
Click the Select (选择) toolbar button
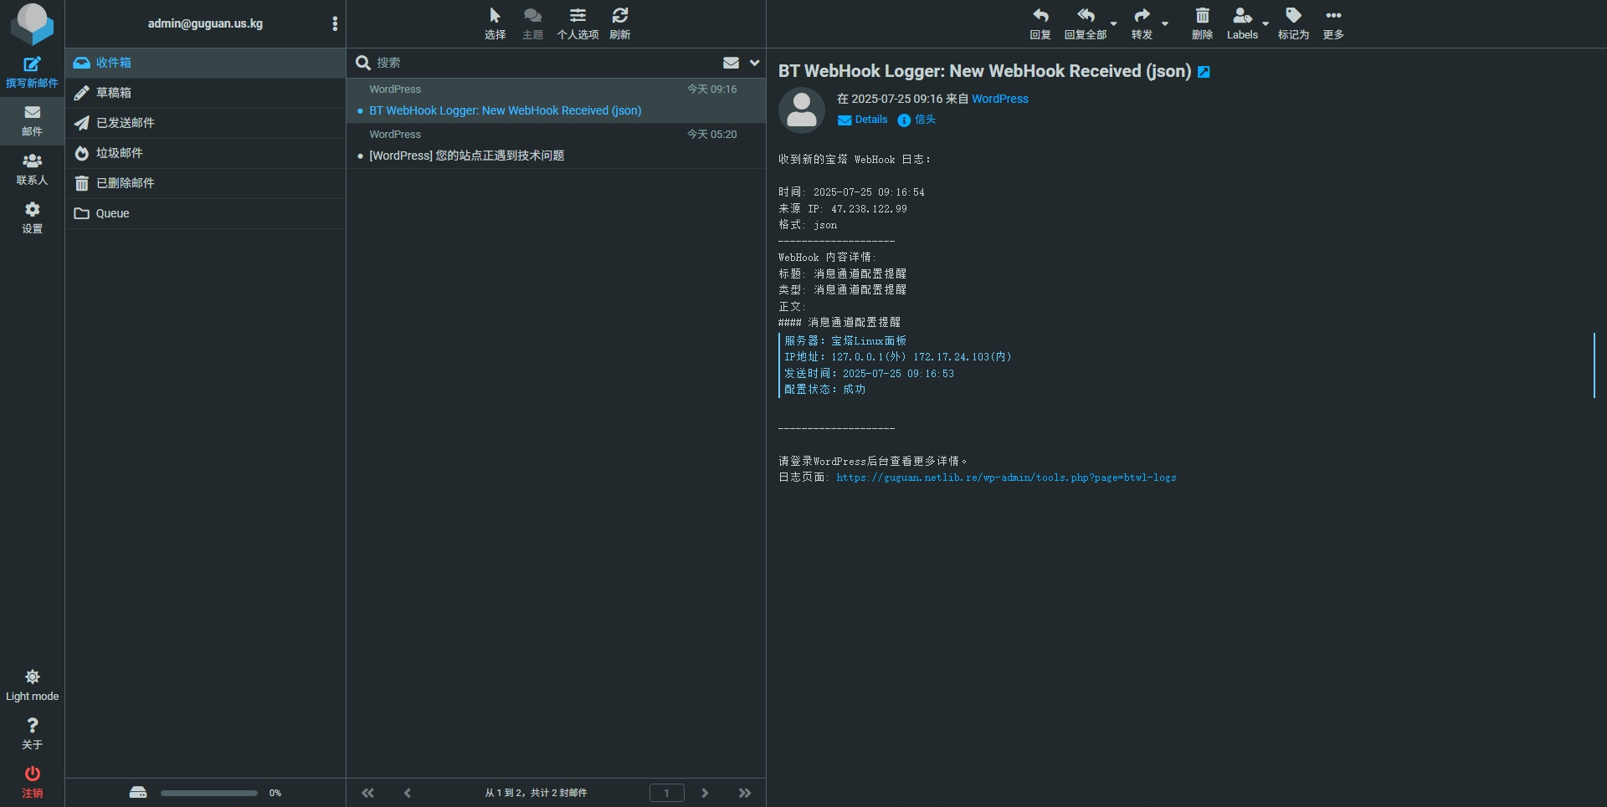495,23
